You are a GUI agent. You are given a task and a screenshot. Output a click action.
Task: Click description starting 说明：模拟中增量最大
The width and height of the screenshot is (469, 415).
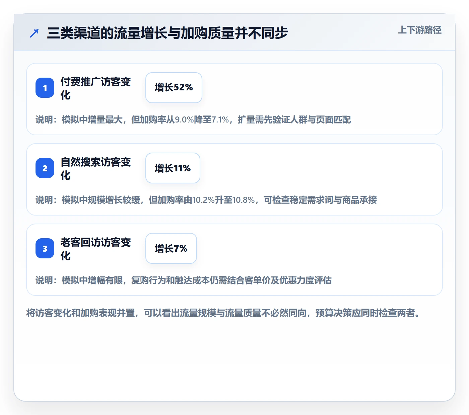pyautogui.click(x=193, y=119)
